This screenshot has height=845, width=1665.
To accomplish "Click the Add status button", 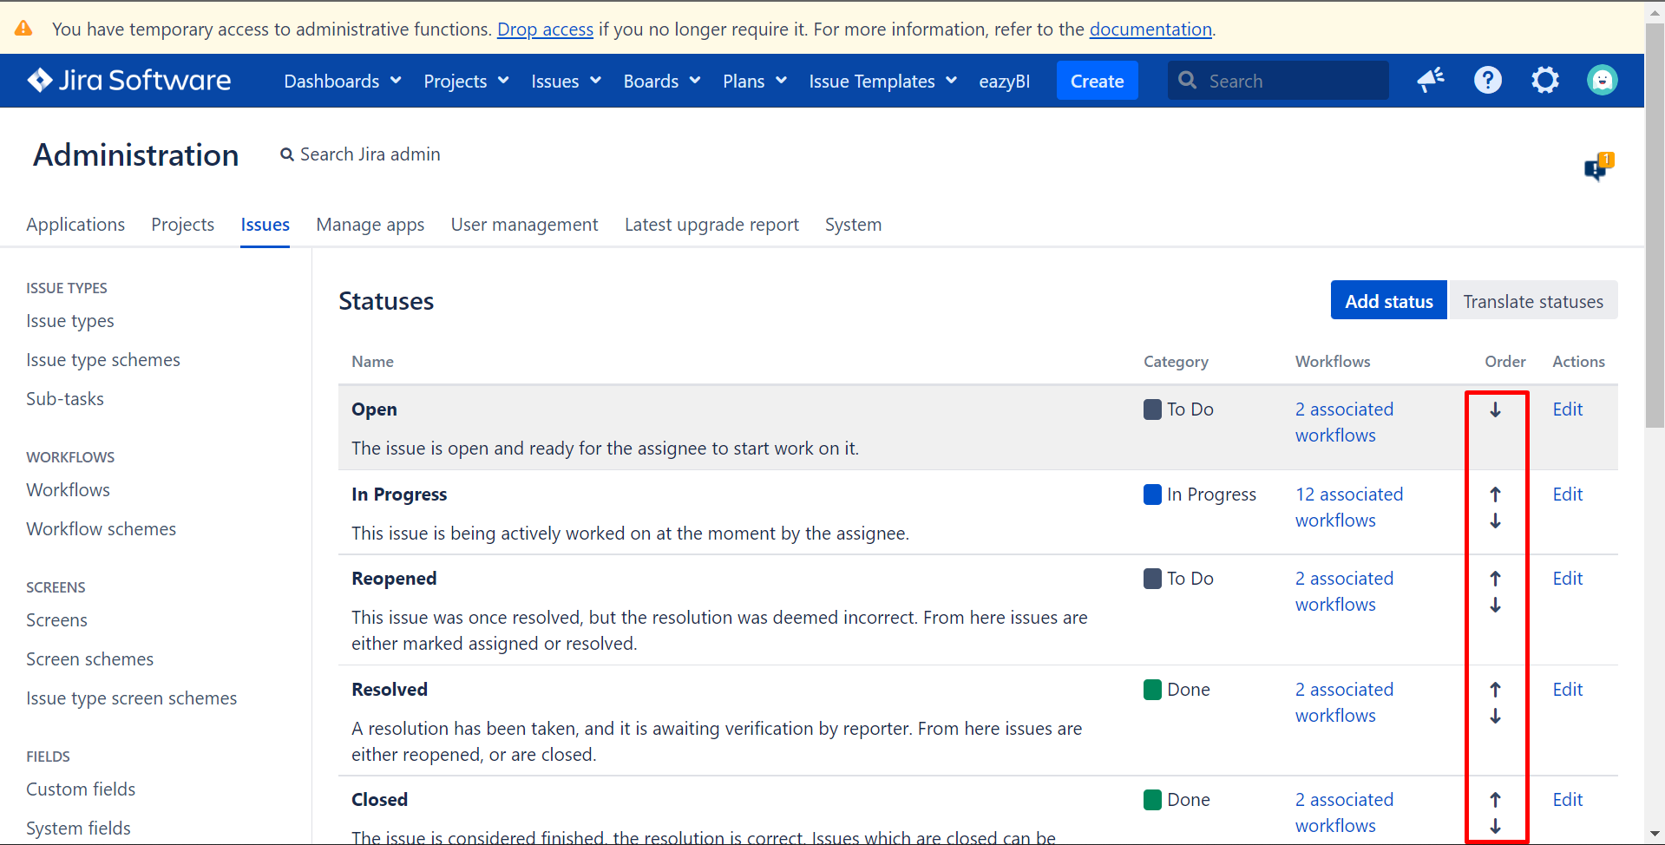I will pos(1388,300).
